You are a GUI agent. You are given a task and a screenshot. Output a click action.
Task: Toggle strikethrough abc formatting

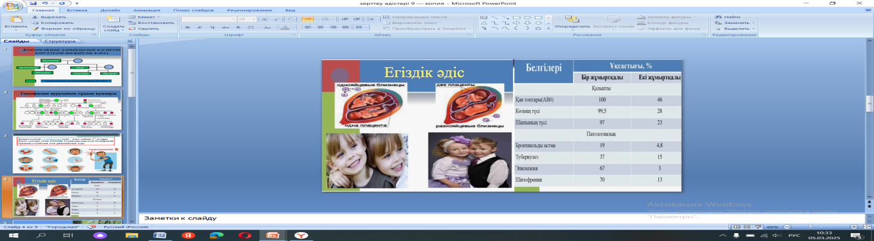click(x=225, y=28)
